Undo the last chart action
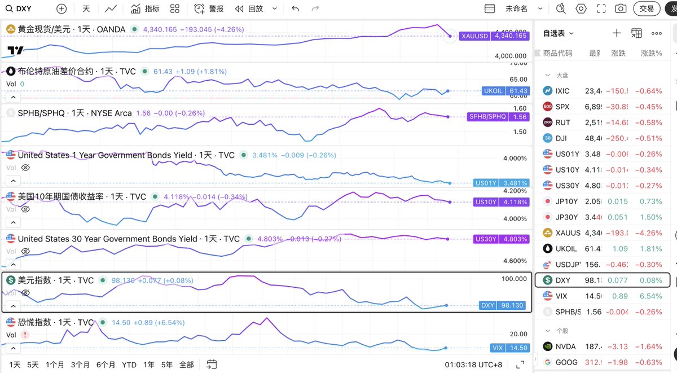 296,8
